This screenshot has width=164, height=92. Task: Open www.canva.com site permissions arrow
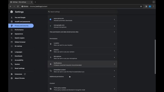(x=114, y=19)
